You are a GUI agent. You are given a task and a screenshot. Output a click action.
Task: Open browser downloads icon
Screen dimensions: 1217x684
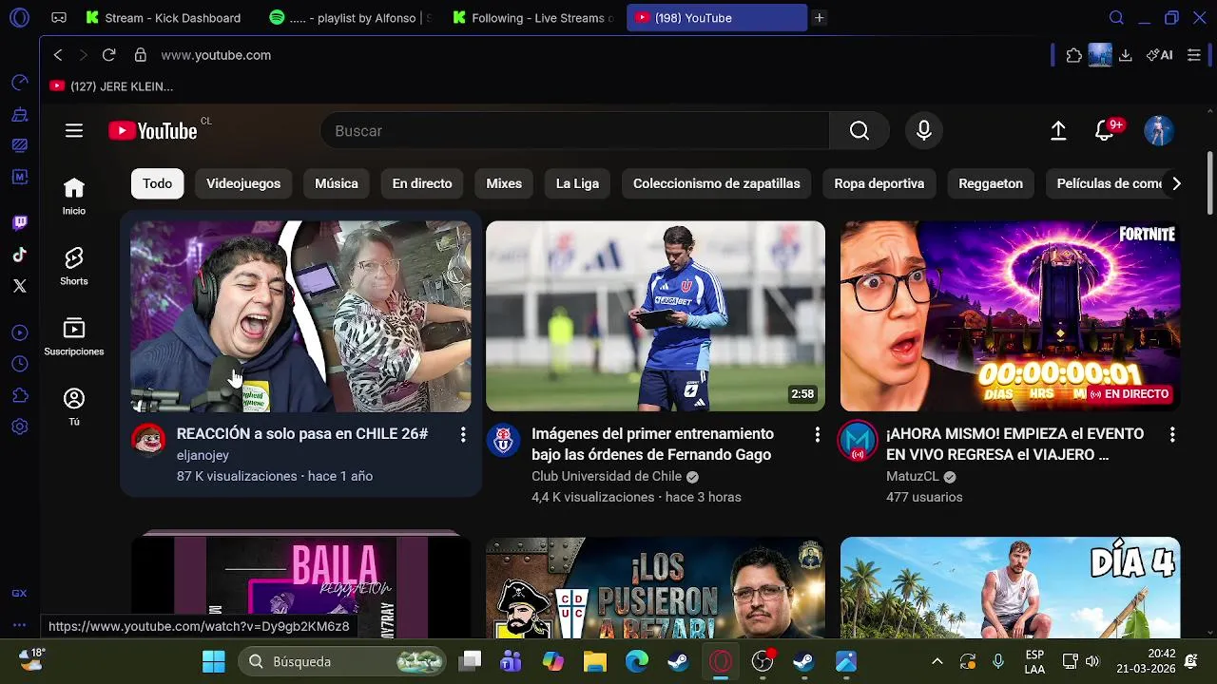1126,55
